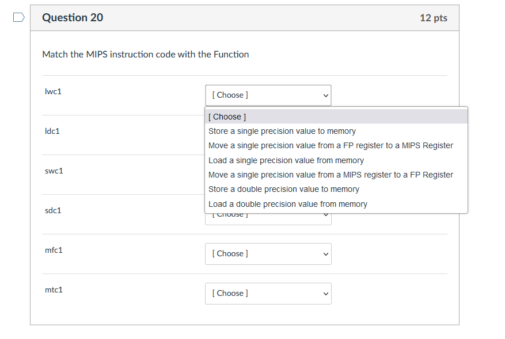505x339 pixels.
Task: Collapse the open lwc1 dropdown
Action: [x=268, y=95]
